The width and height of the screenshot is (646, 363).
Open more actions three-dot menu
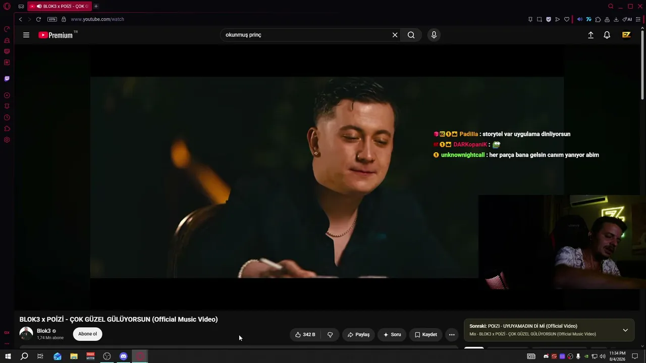tap(452, 334)
